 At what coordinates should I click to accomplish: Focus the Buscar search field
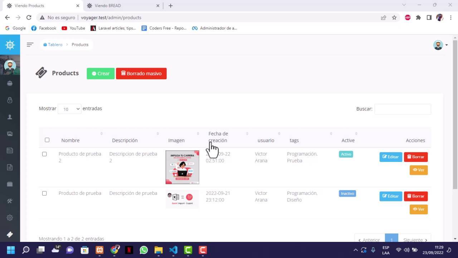[x=403, y=109]
